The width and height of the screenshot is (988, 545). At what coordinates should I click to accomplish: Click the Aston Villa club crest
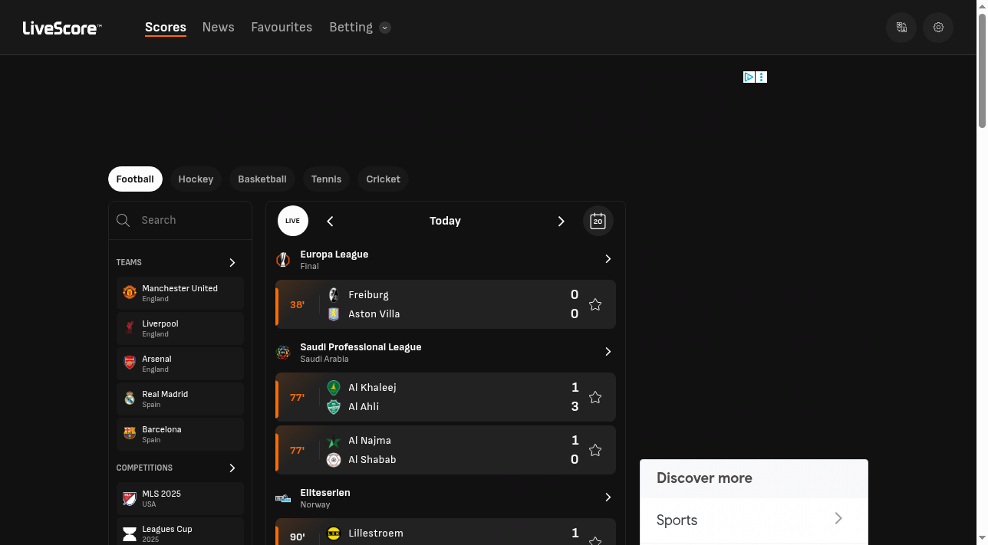(x=334, y=314)
